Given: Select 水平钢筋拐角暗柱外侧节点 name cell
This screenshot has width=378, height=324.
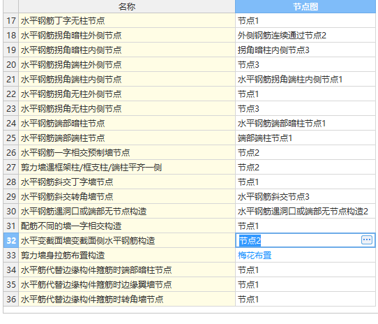Looking at the screenshot, I should pyautogui.click(x=127, y=35).
